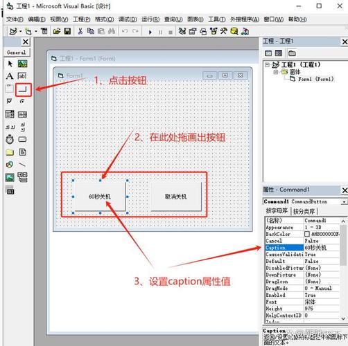Click the End (stop) toolbar button
Image resolution: width=348 pixels, height=346 pixels.
[171, 32]
